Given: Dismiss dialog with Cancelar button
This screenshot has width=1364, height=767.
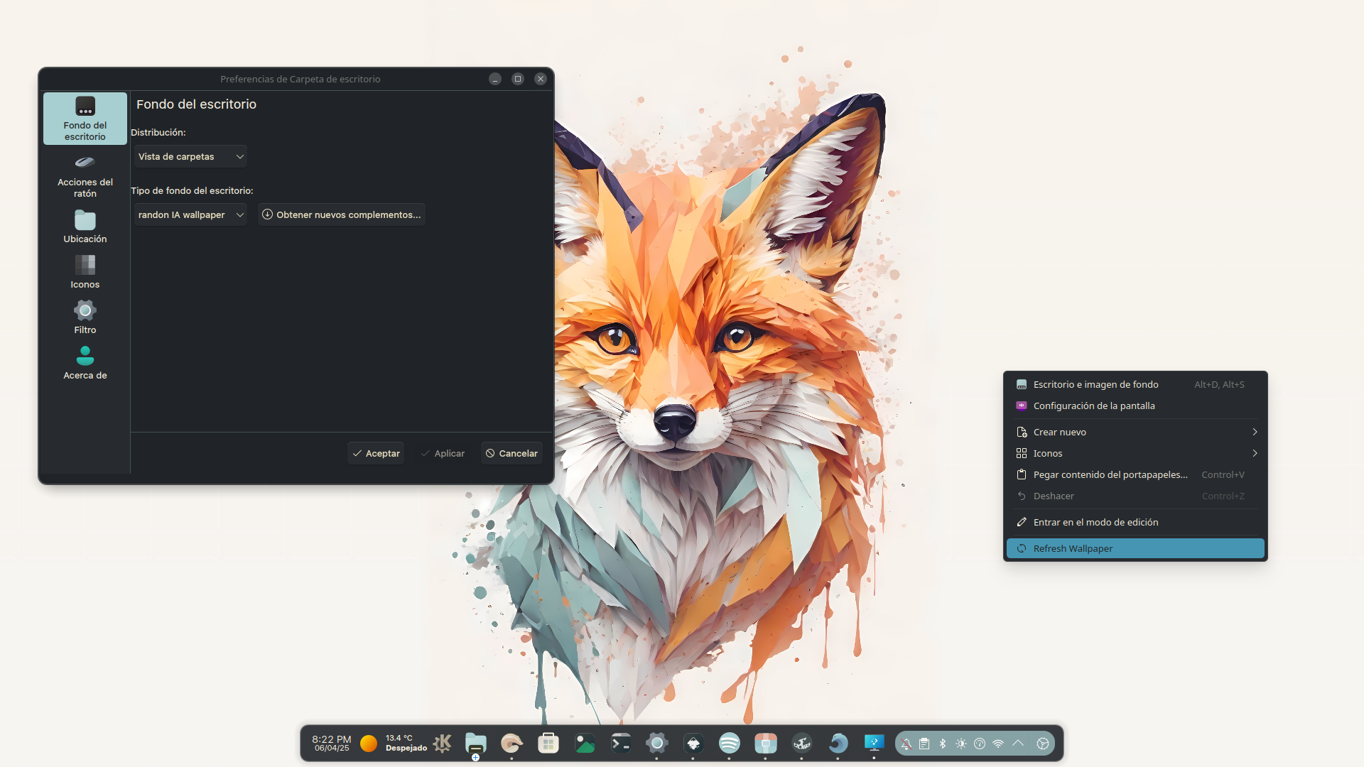Looking at the screenshot, I should click(511, 453).
